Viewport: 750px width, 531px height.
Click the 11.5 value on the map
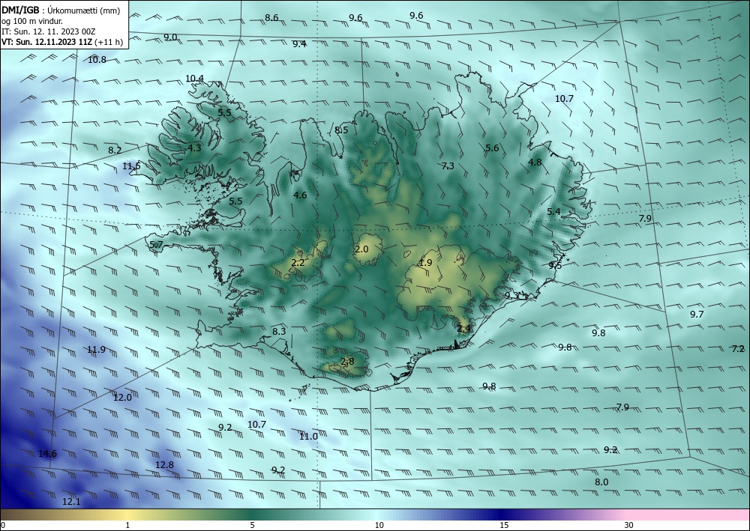(131, 166)
